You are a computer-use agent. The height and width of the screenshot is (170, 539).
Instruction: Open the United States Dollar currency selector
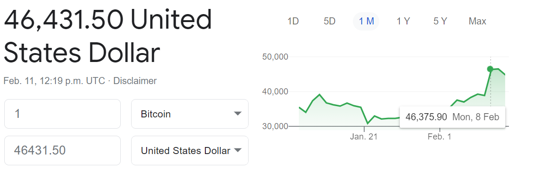coord(190,150)
